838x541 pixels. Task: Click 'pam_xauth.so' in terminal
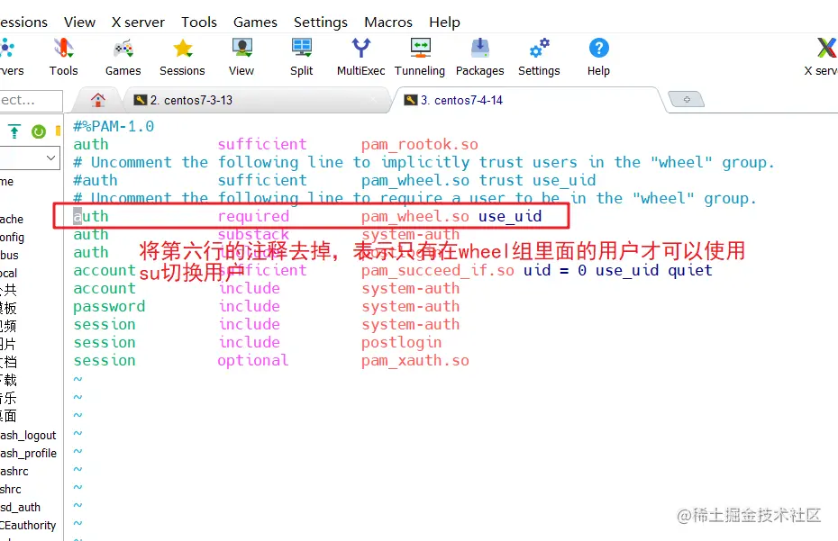click(415, 361)
